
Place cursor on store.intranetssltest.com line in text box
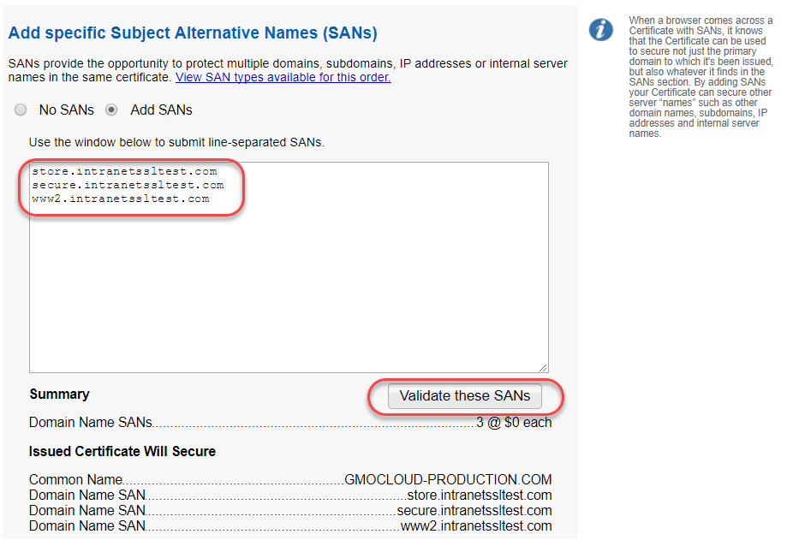[x=124, y=171]
